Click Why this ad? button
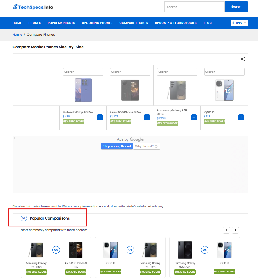This screenshot has width=258, height=279. (x=146, y=146)
